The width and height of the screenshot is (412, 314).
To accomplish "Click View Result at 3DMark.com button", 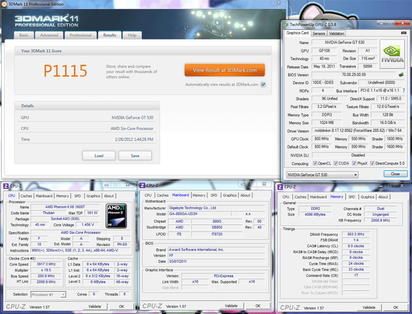I will [x=225, y=70].
